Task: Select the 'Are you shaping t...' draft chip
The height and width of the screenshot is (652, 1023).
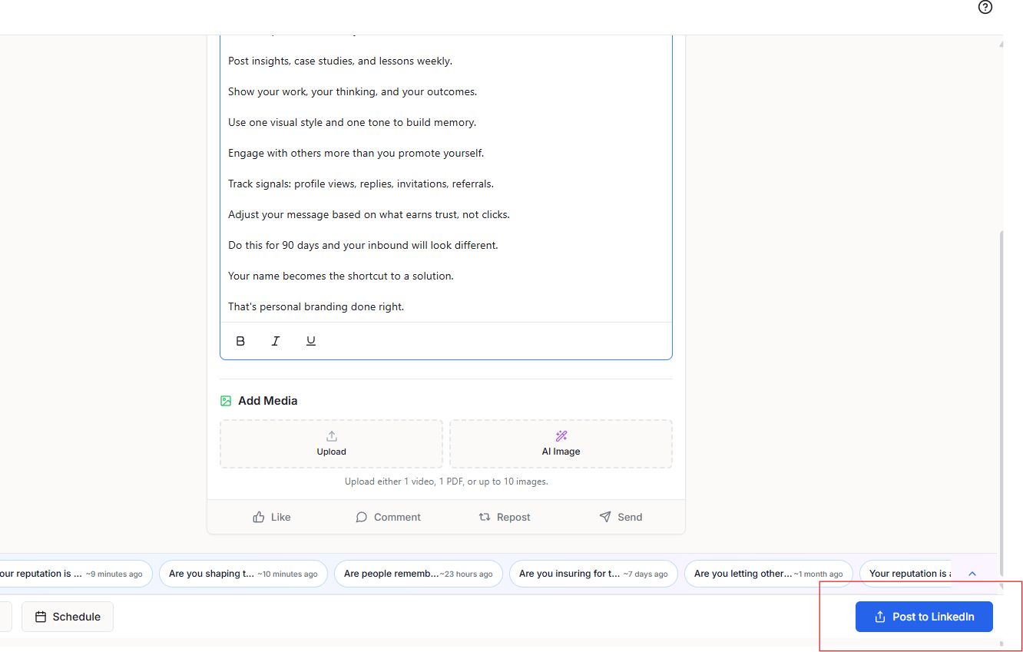Action: coord(243,574)
